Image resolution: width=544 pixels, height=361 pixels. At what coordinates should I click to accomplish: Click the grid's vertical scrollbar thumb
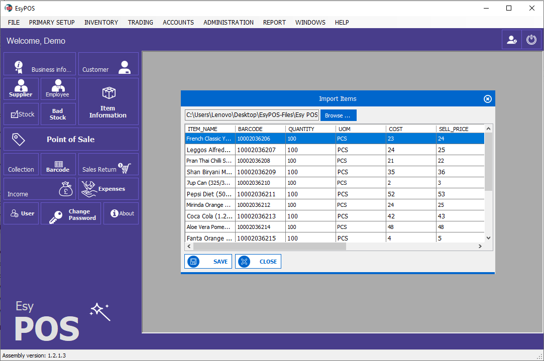click(x=488, y=162)
